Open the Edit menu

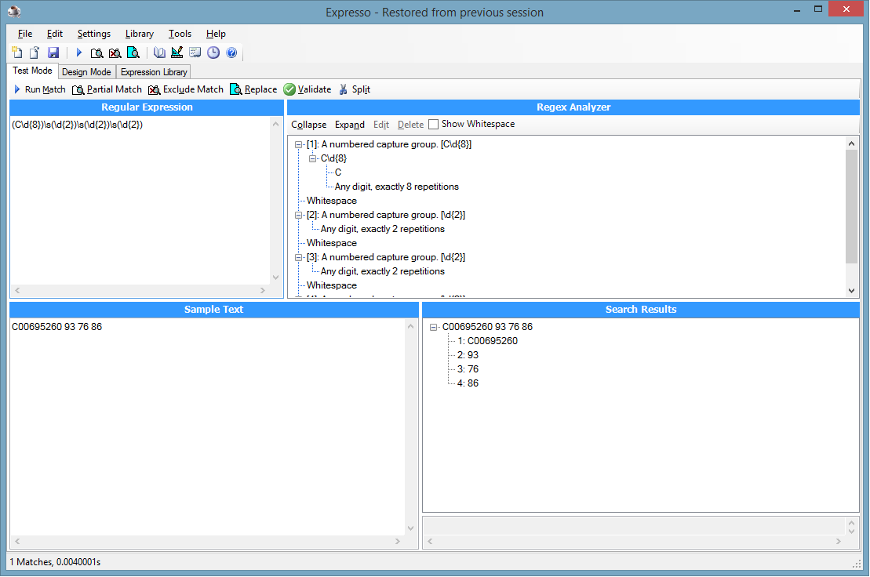[x=54, y=34]
